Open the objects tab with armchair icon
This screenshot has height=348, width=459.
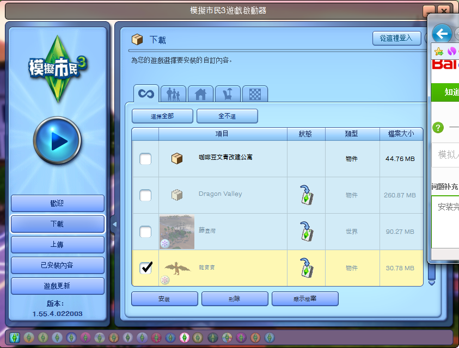coord(228,94)
